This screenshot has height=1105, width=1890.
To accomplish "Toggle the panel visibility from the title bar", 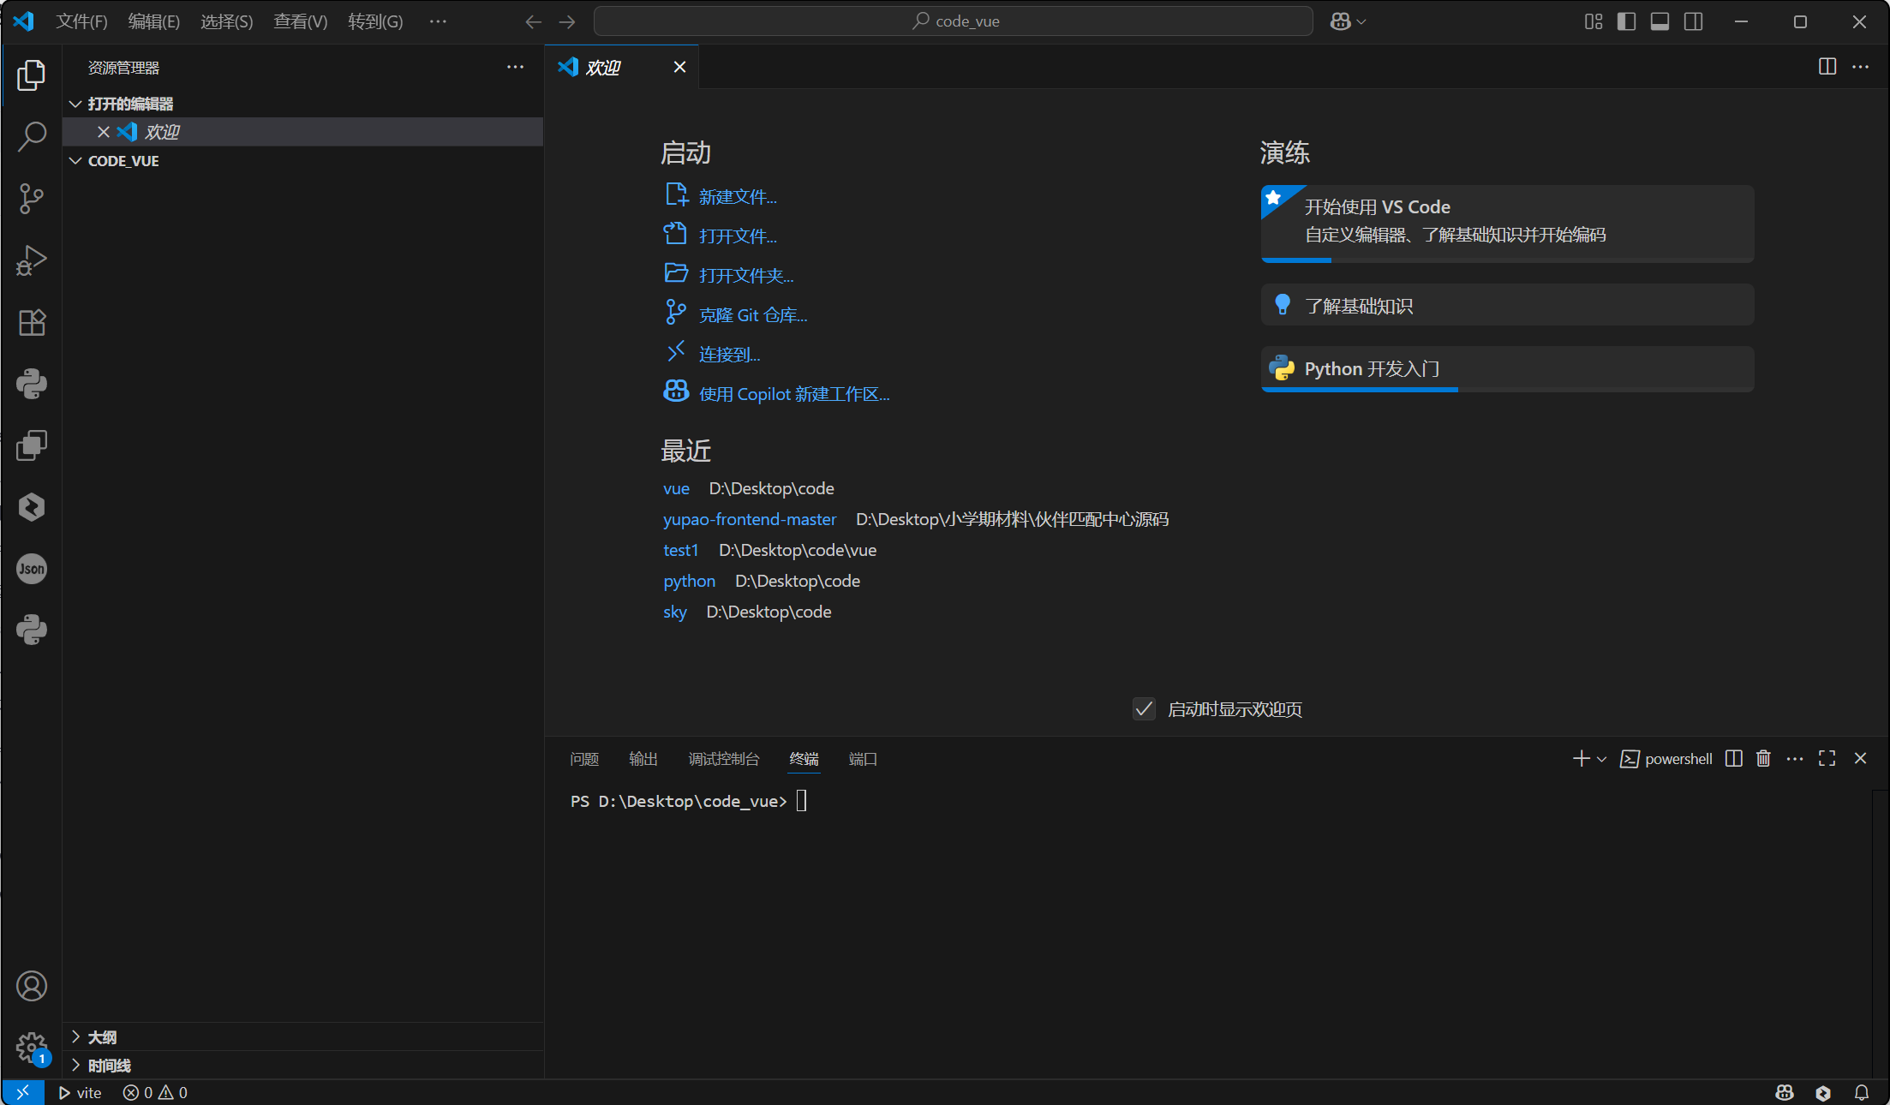I will 1659,21.
